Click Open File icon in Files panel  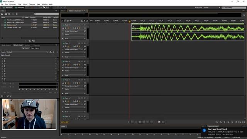(x=2, y=14)
